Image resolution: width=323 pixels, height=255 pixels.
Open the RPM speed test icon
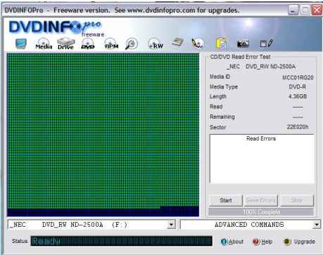point(111,44)
